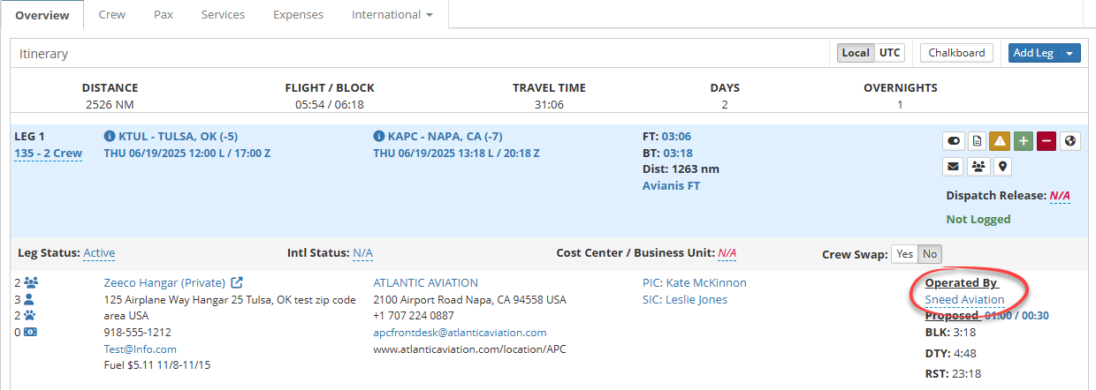
Task: Click the toggle switch icon button
Action: point(954,141)
